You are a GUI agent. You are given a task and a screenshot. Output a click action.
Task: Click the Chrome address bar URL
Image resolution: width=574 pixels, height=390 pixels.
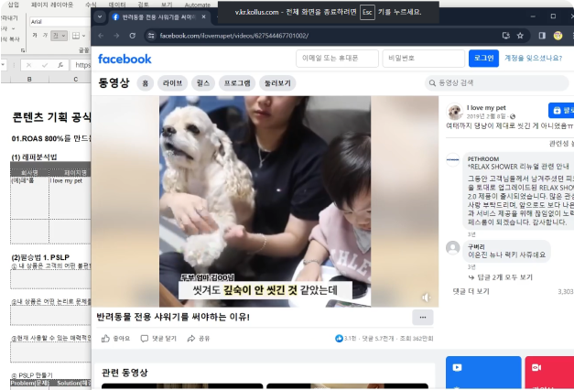tap(234, 36)
